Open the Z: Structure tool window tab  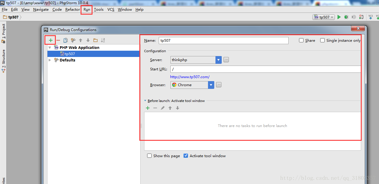(x=4, y=61)
